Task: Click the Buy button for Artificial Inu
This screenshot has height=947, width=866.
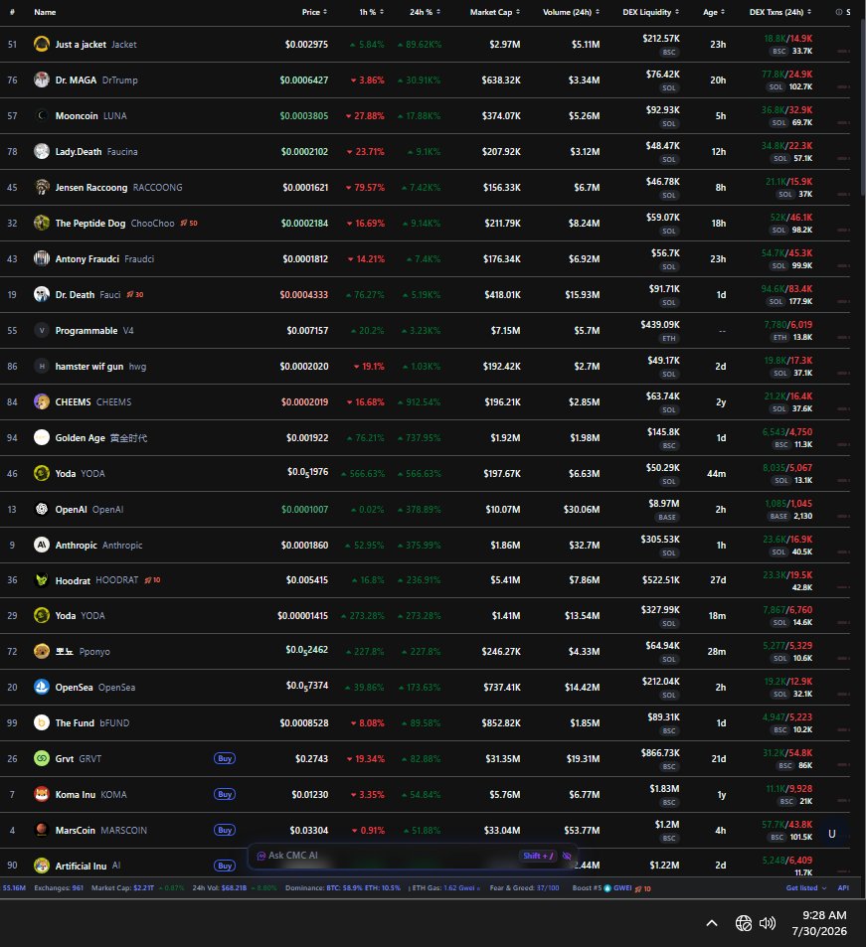Action: tap(225, 866)
